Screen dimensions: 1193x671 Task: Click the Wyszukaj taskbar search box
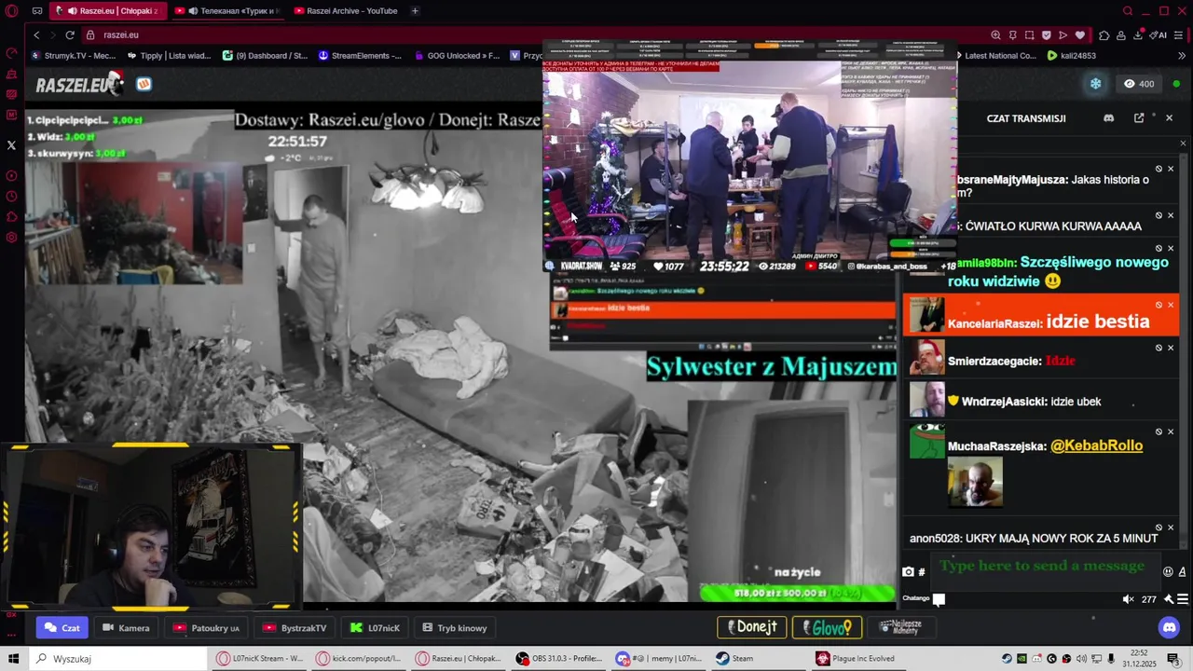click(x=117, y=659)
